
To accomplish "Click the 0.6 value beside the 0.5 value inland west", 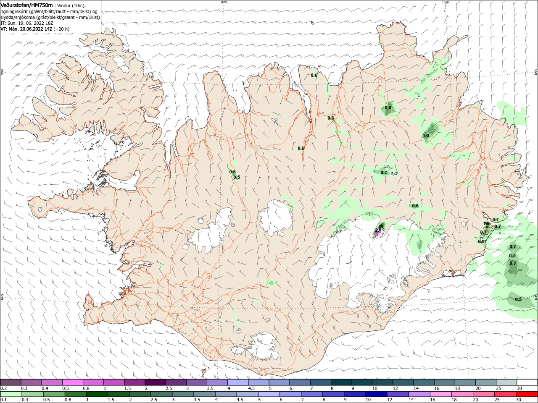I will (x=232, y=172).
